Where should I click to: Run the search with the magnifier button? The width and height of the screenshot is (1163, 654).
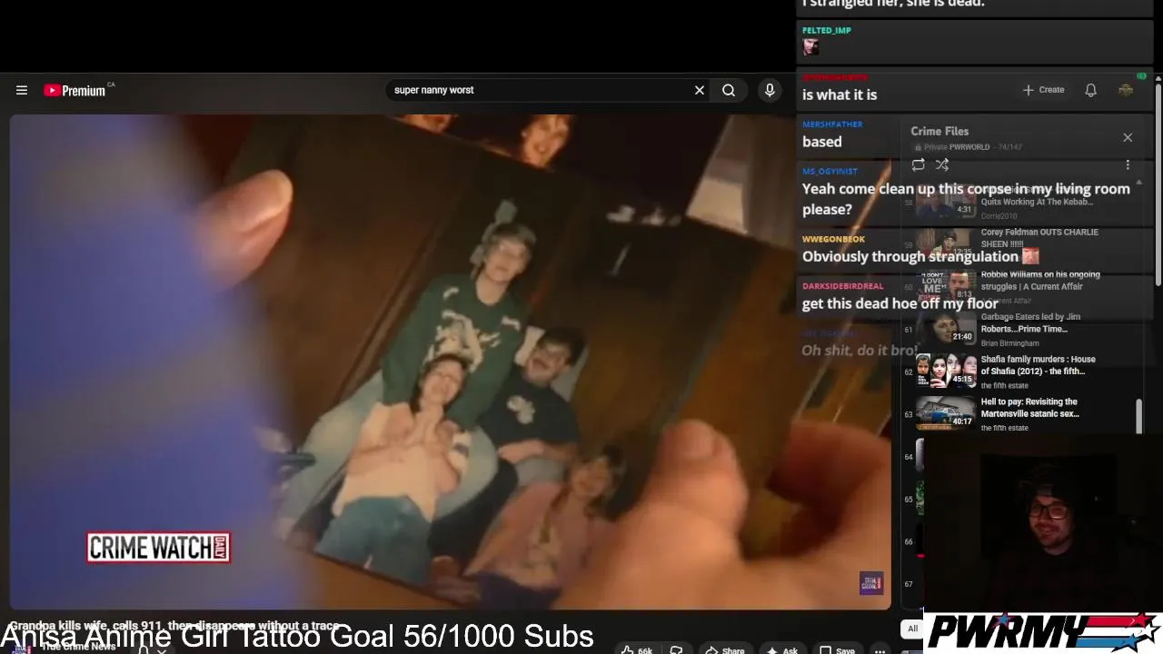coord(729,90)
